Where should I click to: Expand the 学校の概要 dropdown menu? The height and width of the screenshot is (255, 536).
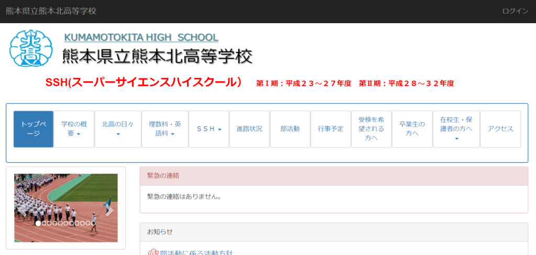point(74,129)
